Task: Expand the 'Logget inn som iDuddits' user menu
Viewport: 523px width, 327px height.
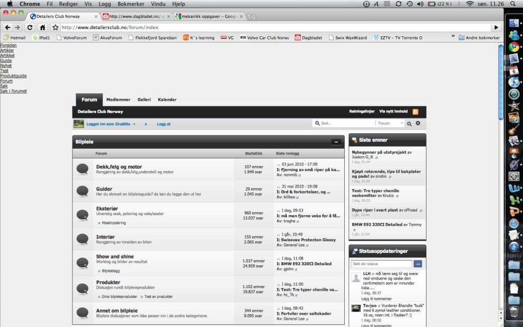Action: [111, 124]
